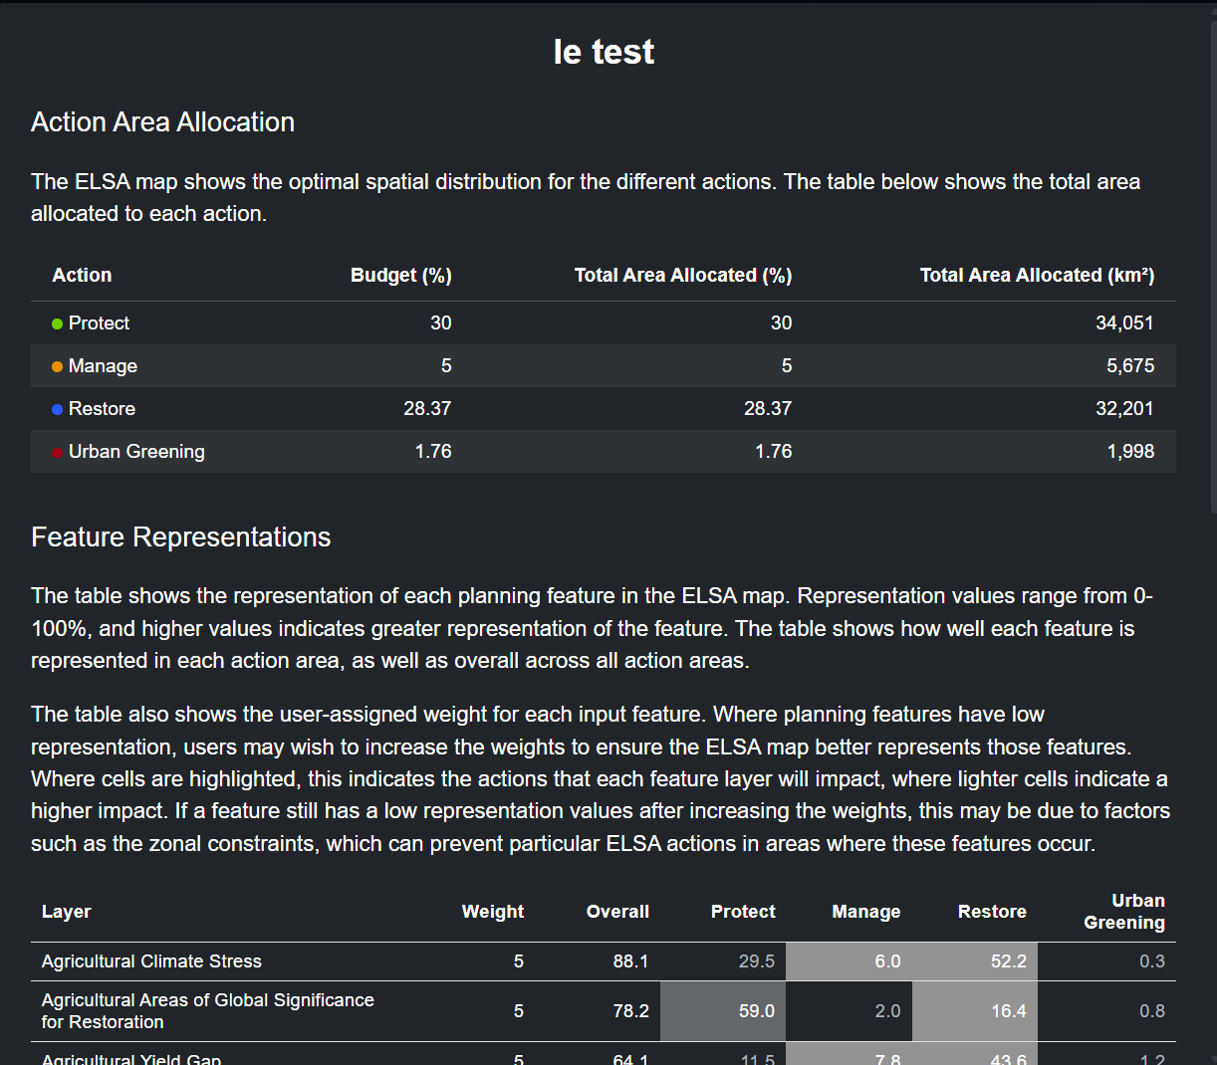Click the Layer column header
Image resolution: width=1217 pixels, height=1065 pixels.
click(67, 912)
